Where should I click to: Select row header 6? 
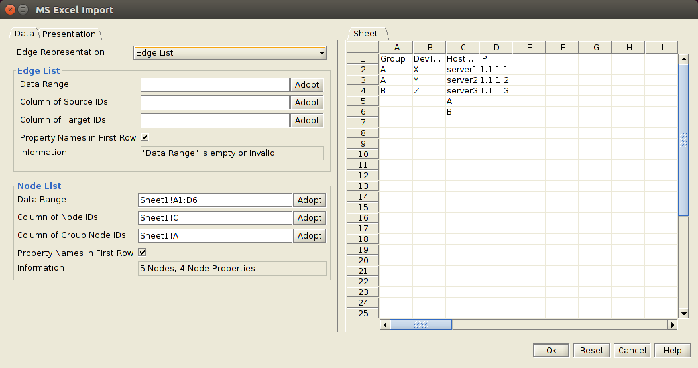(x=363, y=112)
